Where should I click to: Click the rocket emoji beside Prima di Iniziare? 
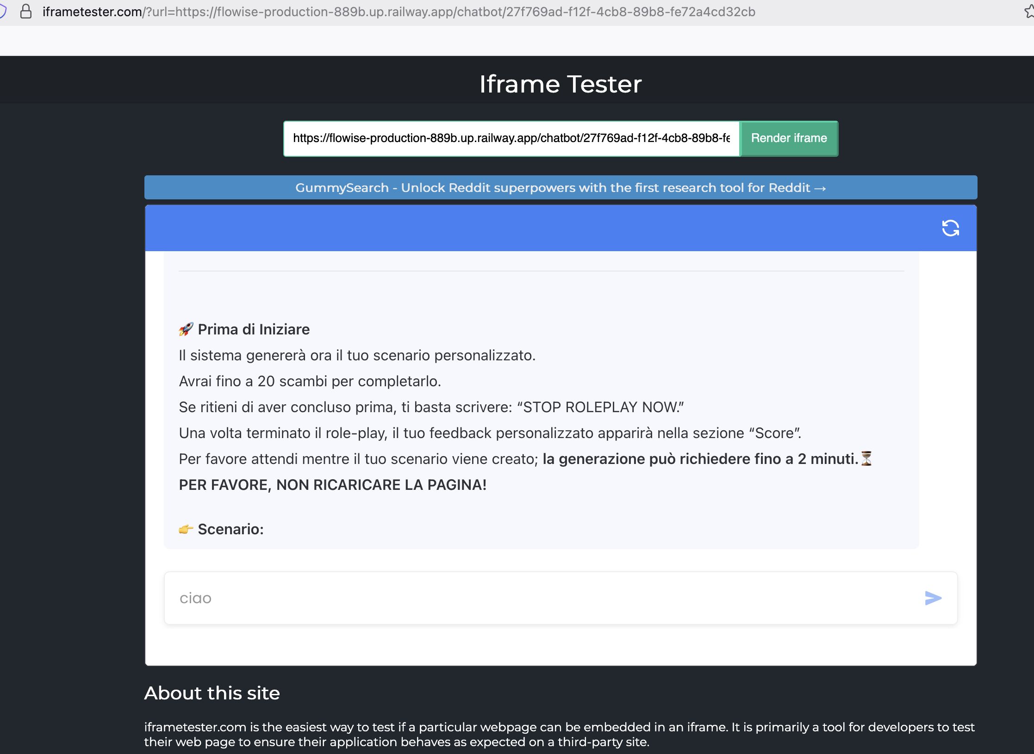click(186, 329)
